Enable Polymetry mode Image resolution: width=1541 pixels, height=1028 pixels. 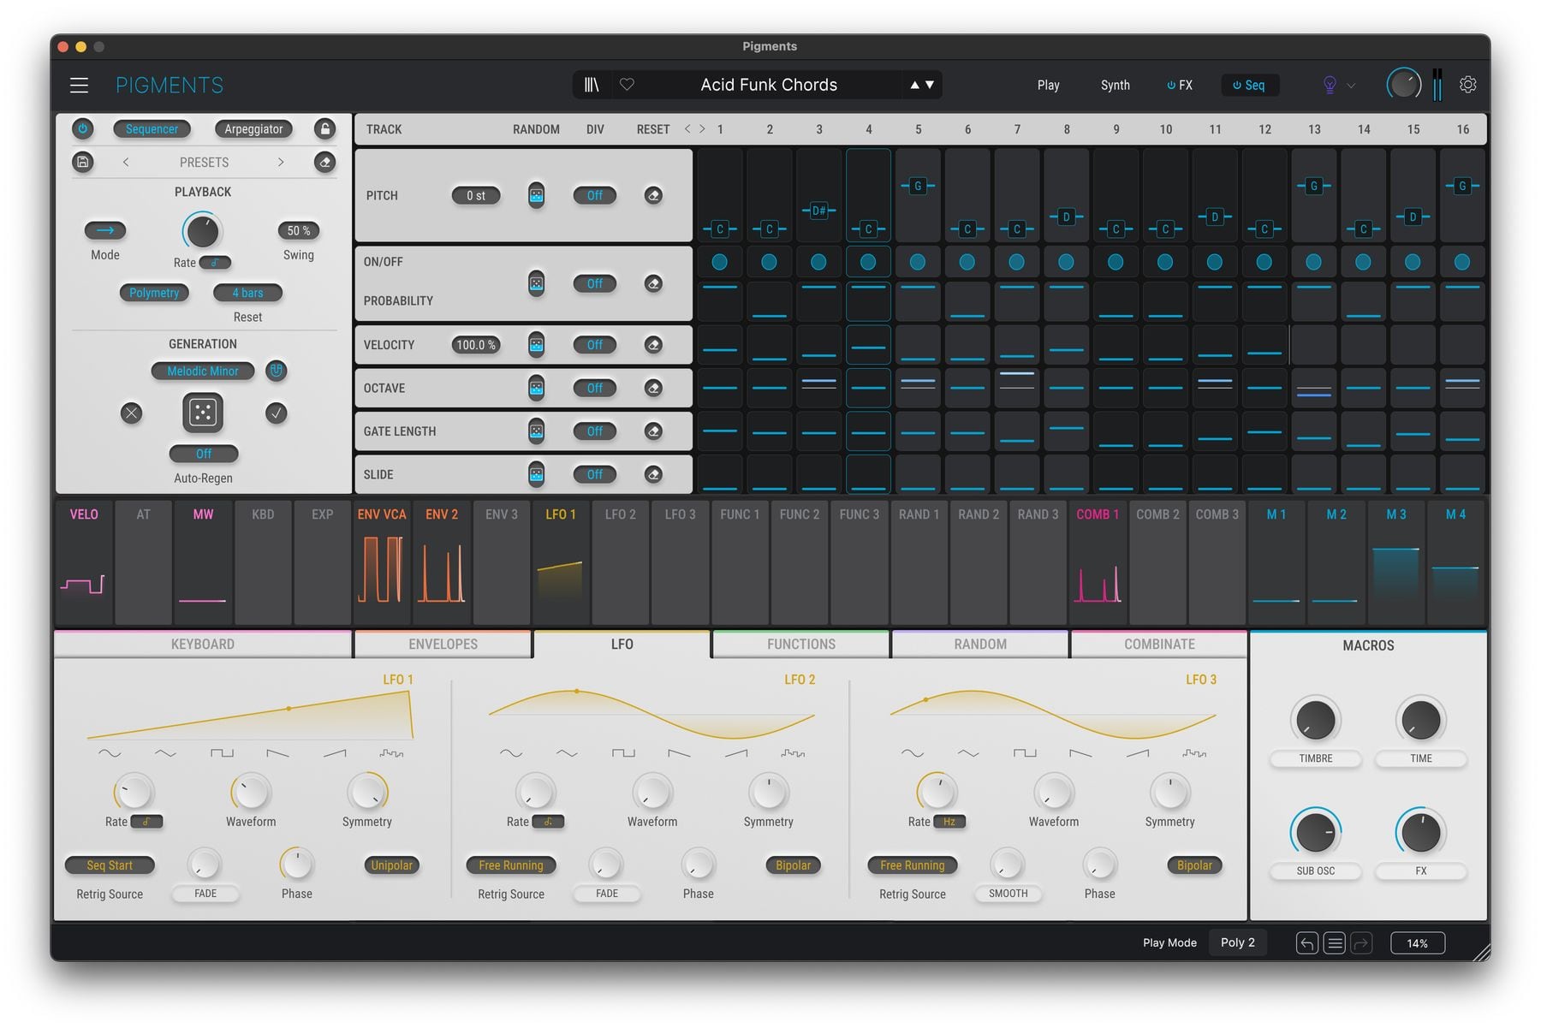(x=154, y=293)
